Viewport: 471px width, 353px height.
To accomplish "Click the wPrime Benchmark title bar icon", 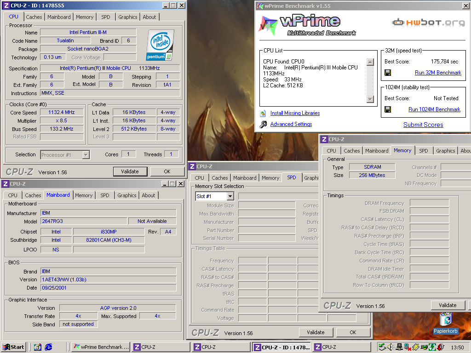I will tap(260, 6).
